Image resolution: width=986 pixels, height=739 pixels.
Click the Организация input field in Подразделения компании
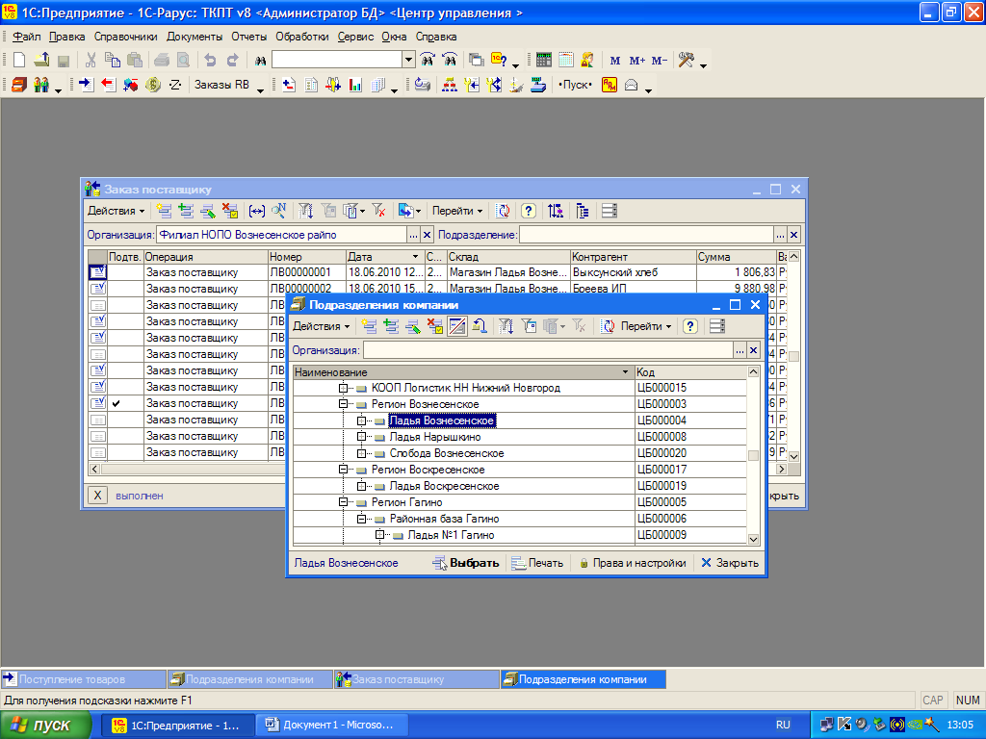pyautogui.click(x=548, y=350)
